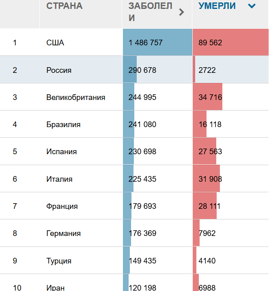This screenshot has height=291, width=269.
Task: Click the Бразилия country name
Action: (63, 124)
